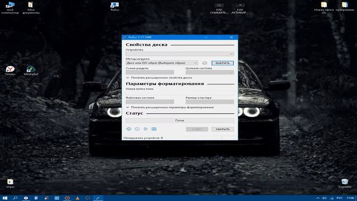The width and height of the screenshot is (357, 201).
Task: Open the Файловая система dropdown
Action: point(150,102)
